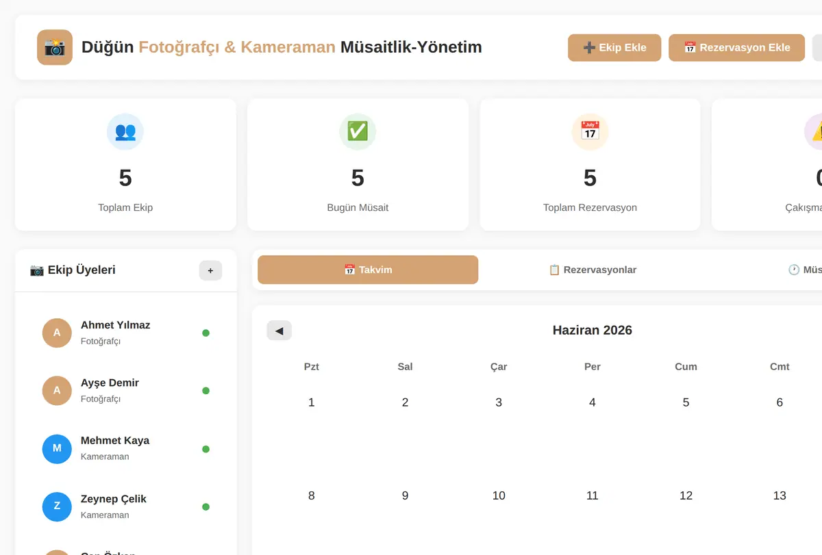
Task: Click Zeynep Çelik's blue Z avatar
Action: click(57, 506)
